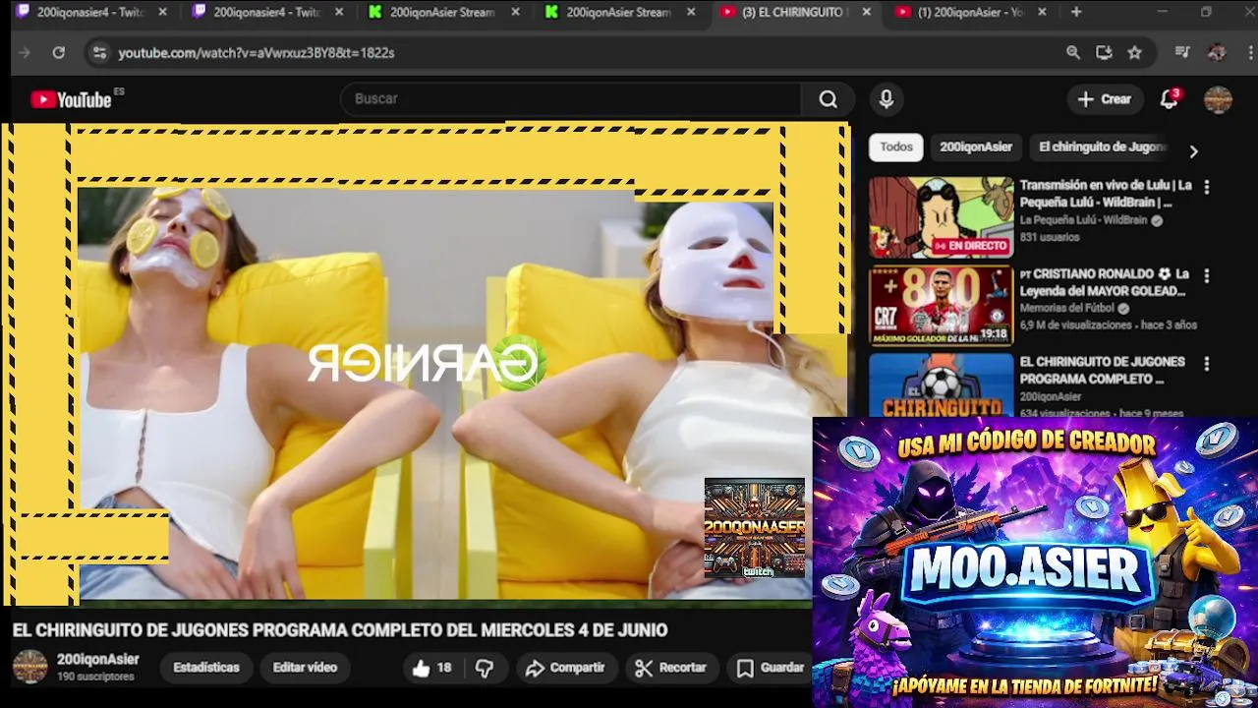Viewport: 1258px width, 708px height.
Task: Click the Memorias del Fútbol channel name
Action: 1066,309
